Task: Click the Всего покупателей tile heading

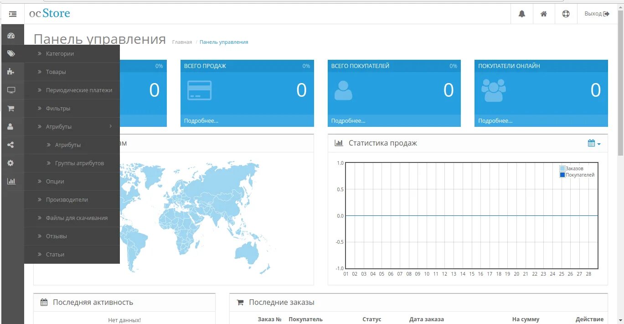Action: [x=360, y=66]
